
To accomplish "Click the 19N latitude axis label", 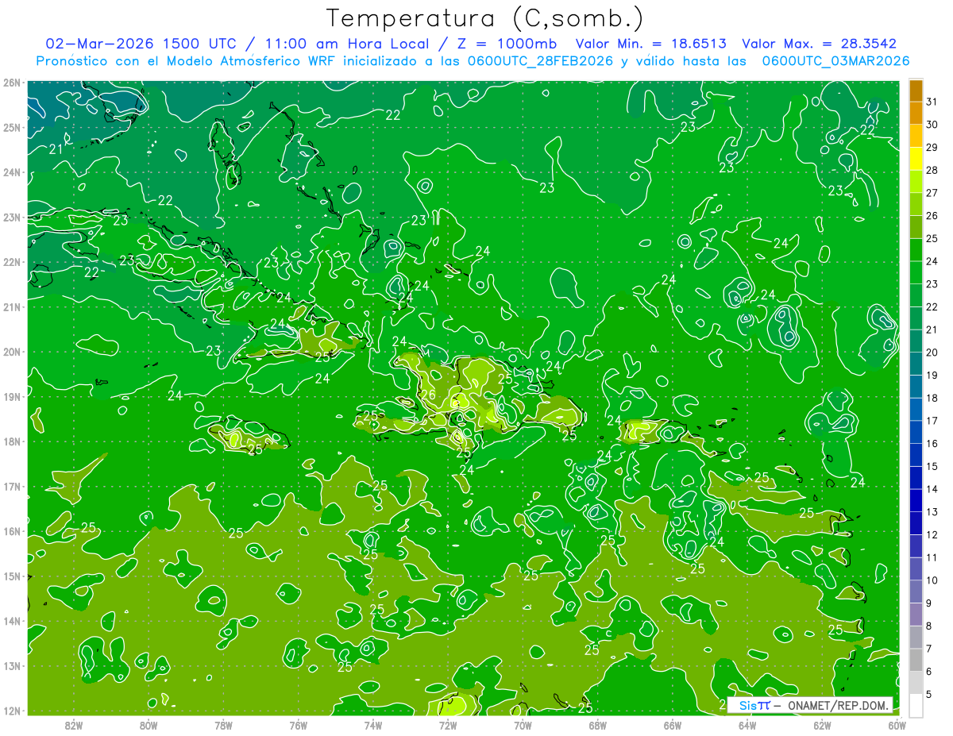I will pos(11,396).
